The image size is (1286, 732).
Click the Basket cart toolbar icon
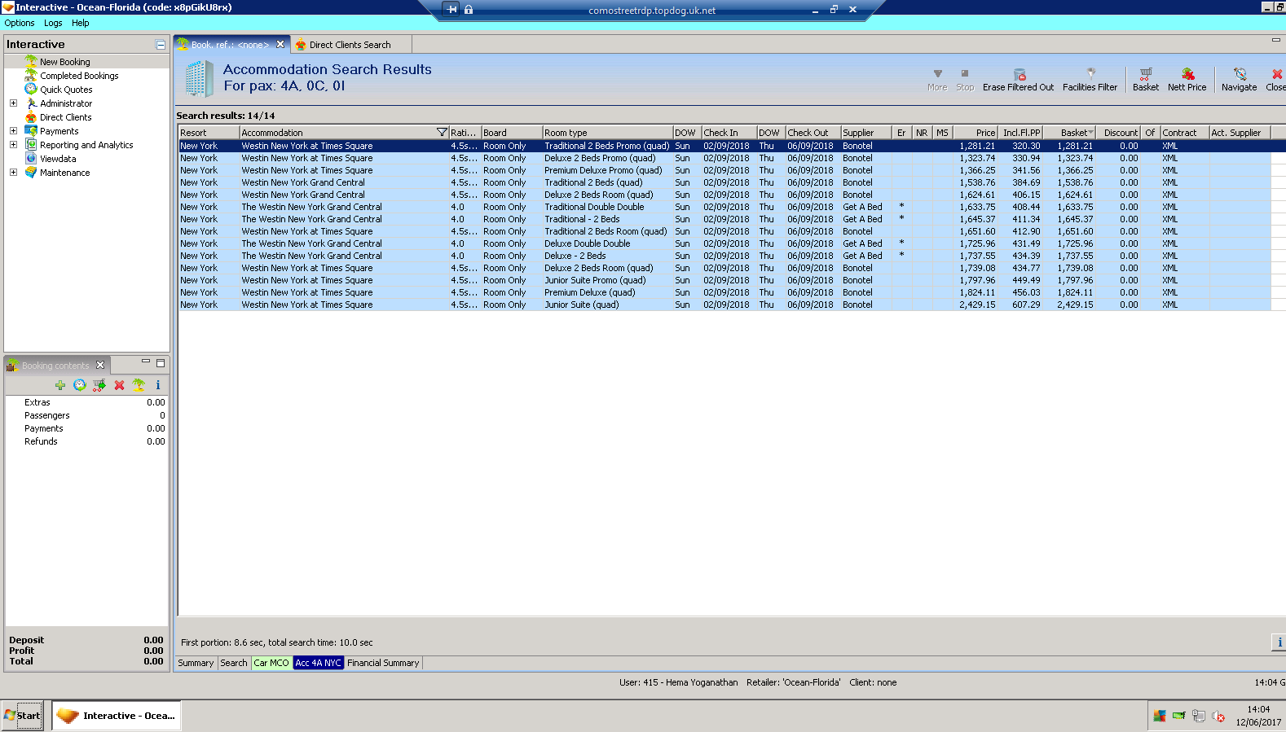1146,74
